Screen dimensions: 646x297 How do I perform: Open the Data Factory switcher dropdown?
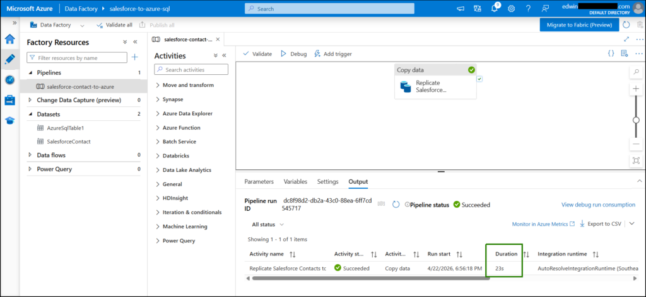[x=83, y=25]
